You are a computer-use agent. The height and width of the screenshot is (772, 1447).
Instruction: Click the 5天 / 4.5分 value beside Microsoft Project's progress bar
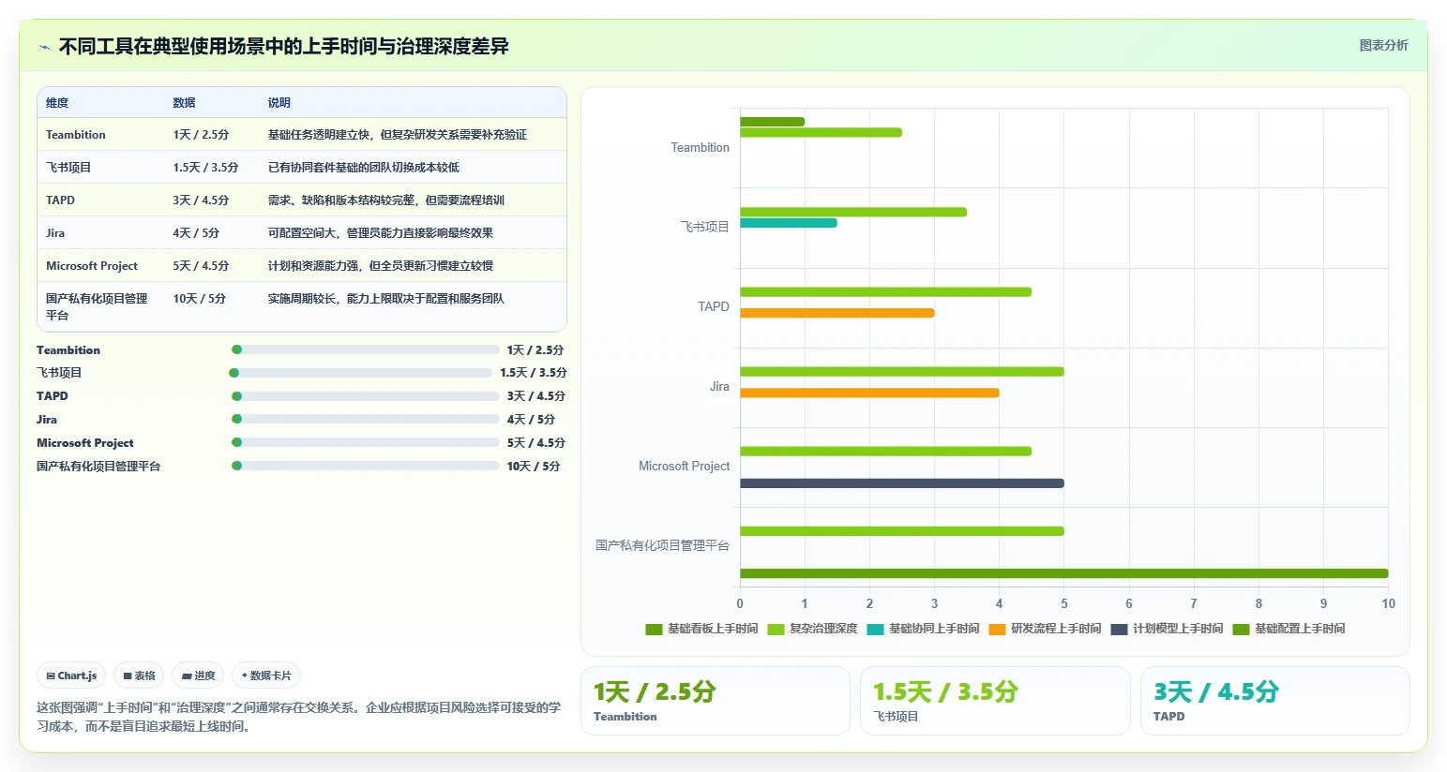click(x=535, y=443)
